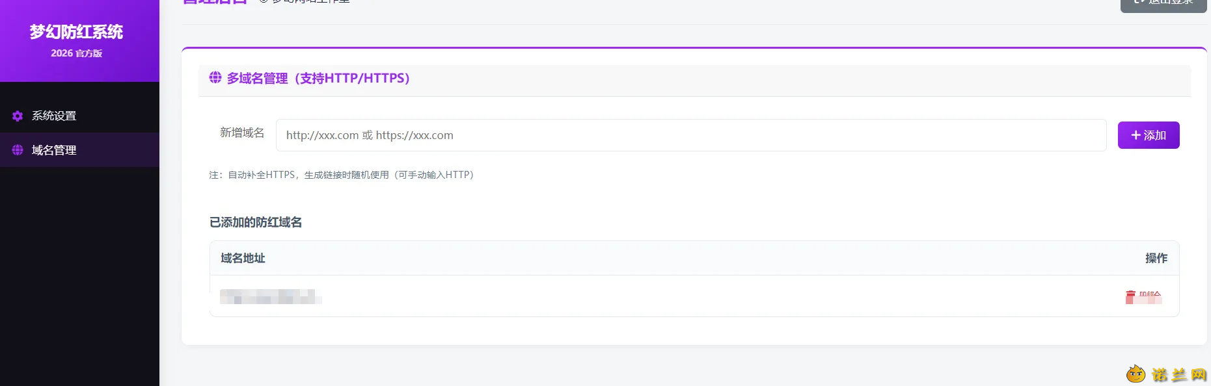Click the globe icon beside 域名管理

pos(18,150)
